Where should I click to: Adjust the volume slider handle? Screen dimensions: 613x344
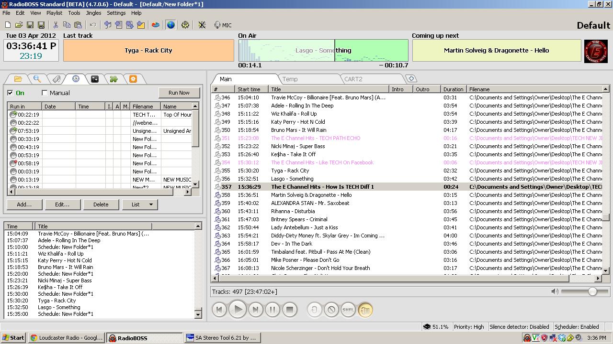point(592,291)
